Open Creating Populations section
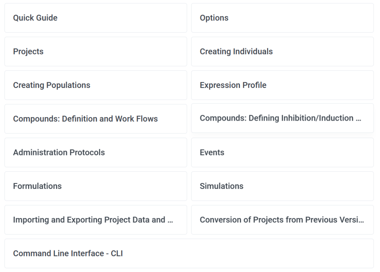The width and height of the screenshot is (380, 272). (x=95, y=85)
